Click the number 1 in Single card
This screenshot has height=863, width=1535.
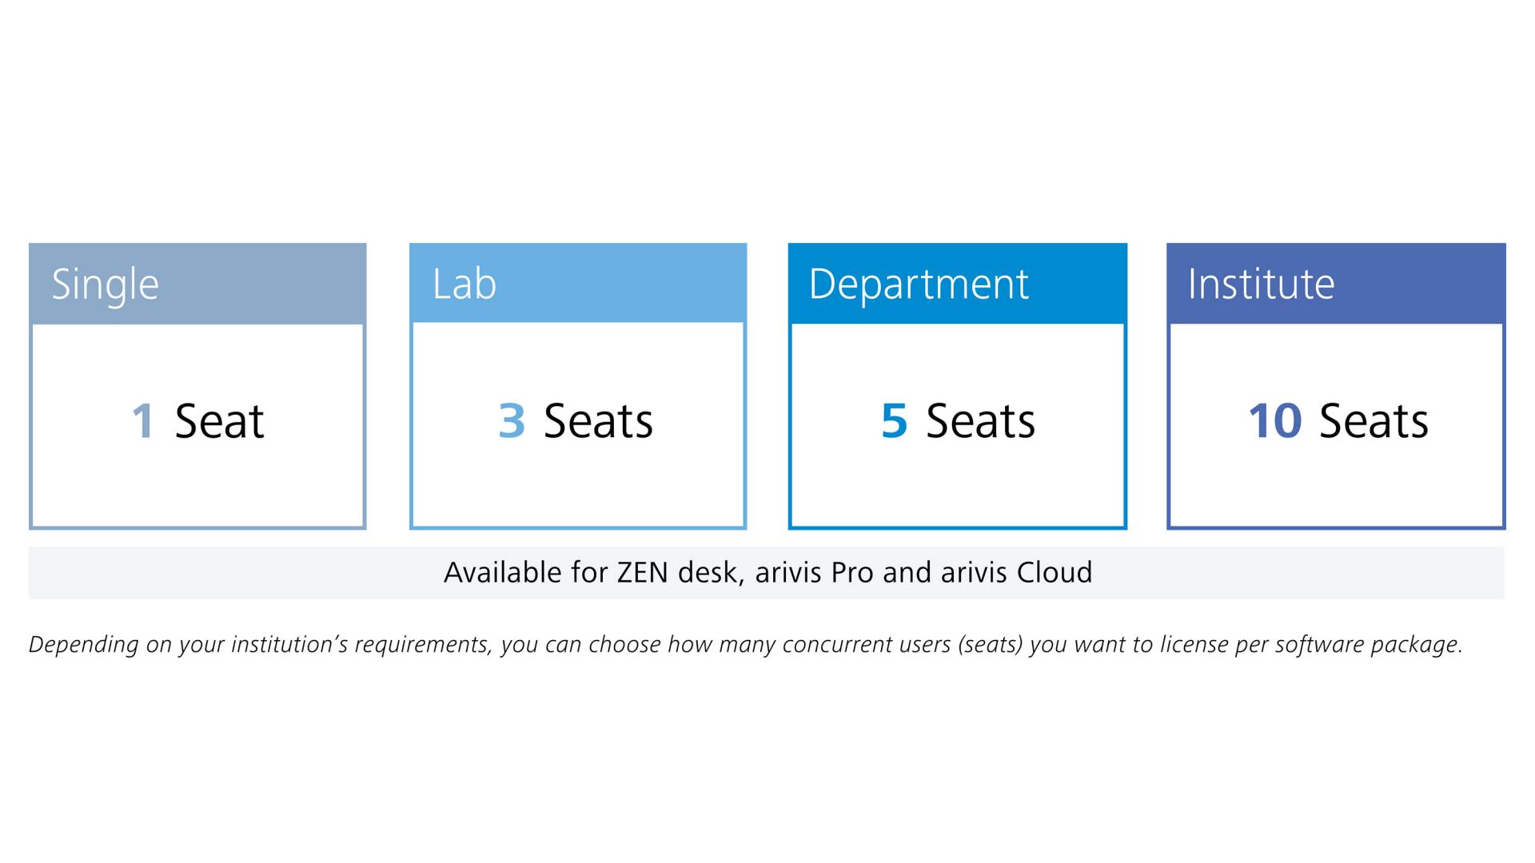click(143, 421)
